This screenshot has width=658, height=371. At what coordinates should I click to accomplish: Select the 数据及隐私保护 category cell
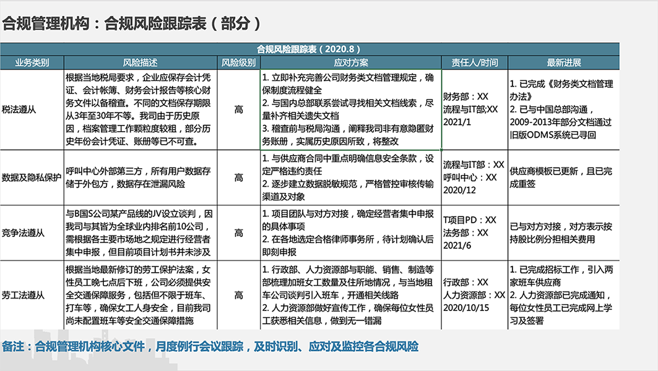32,177
